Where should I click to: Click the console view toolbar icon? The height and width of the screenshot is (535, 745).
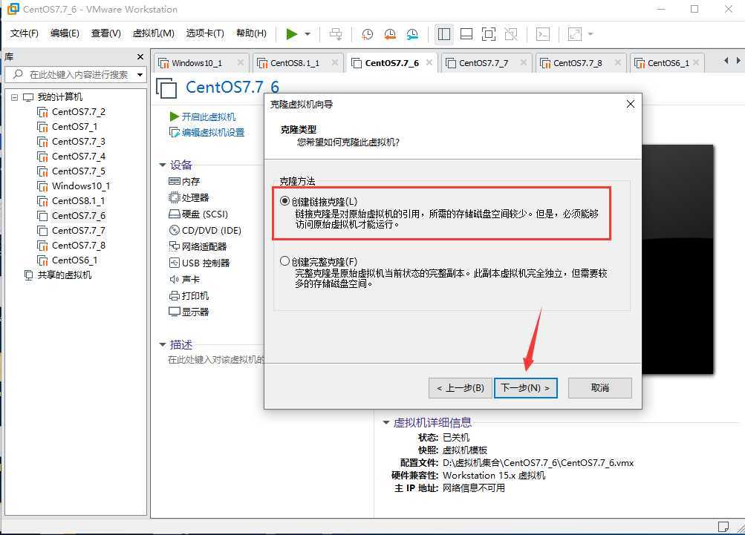(x=543, y=33)
